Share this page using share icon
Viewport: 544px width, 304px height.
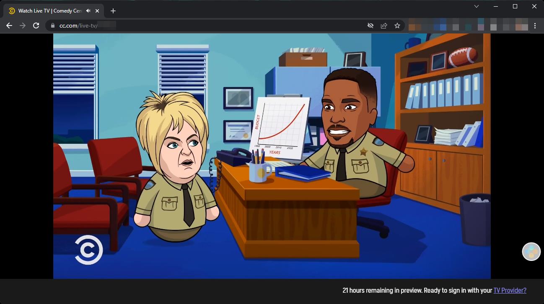pos(384,26)
